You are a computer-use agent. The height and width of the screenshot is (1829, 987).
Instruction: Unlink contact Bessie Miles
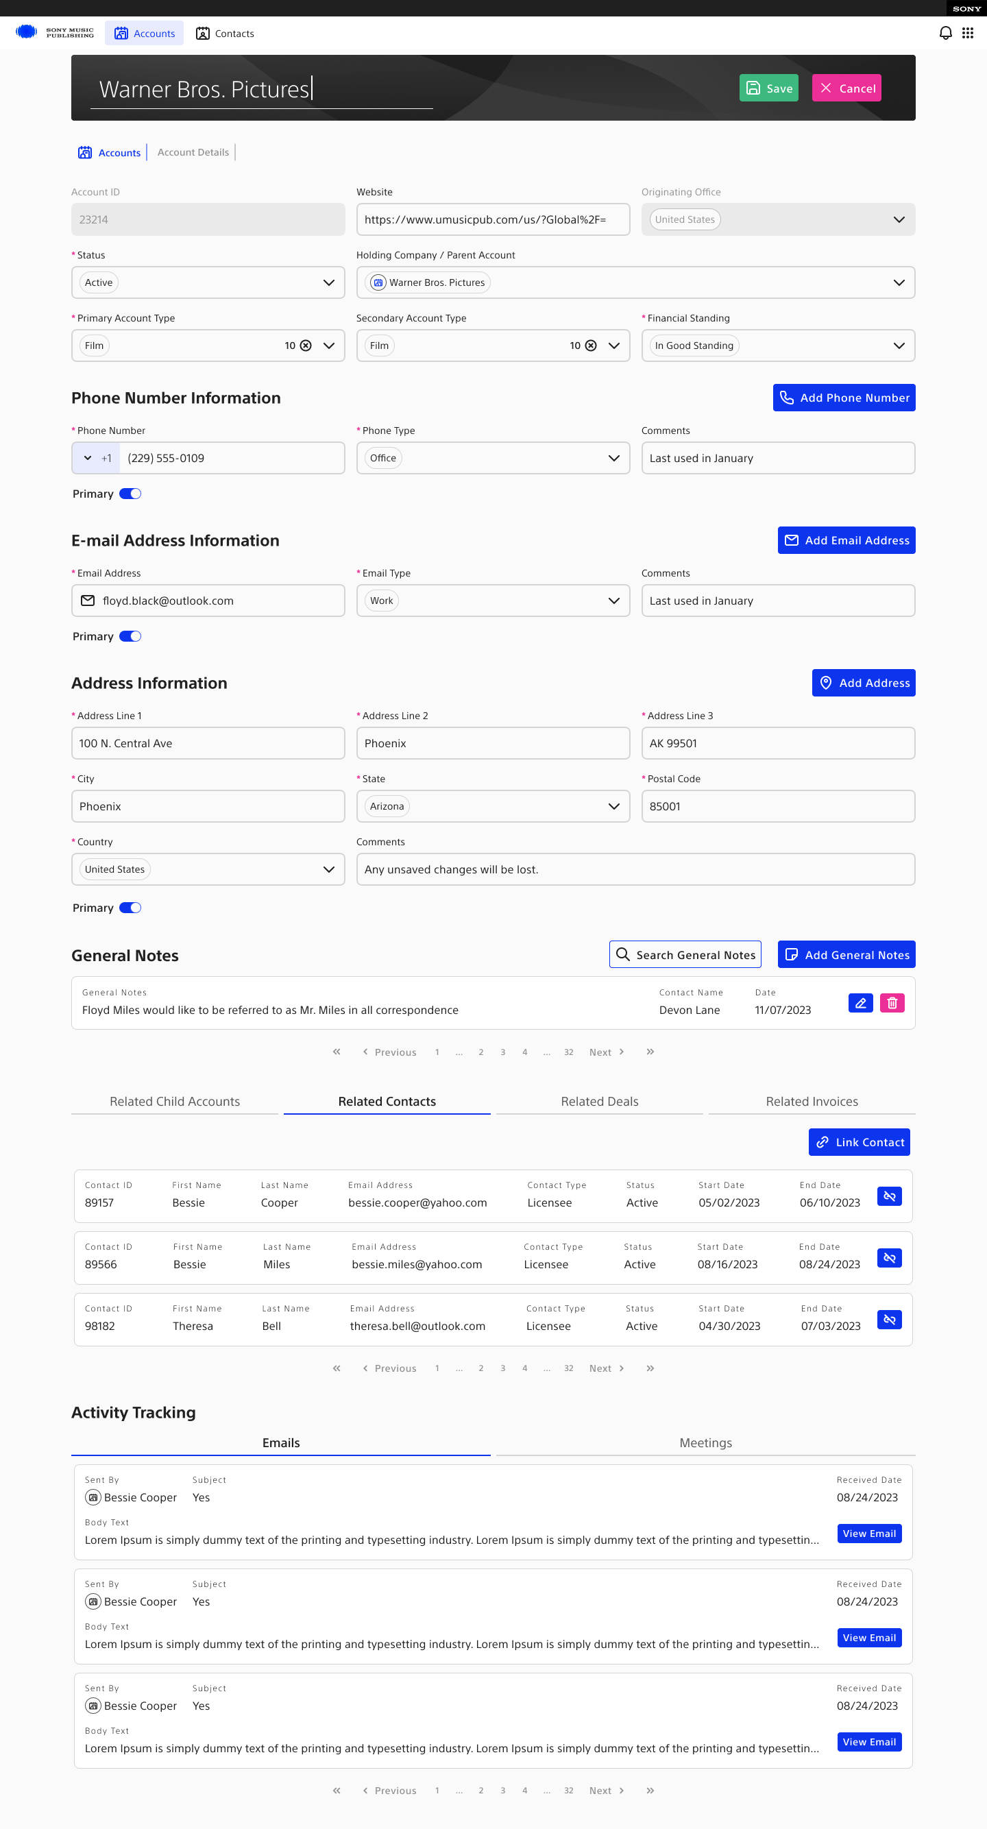point(889,1258)
